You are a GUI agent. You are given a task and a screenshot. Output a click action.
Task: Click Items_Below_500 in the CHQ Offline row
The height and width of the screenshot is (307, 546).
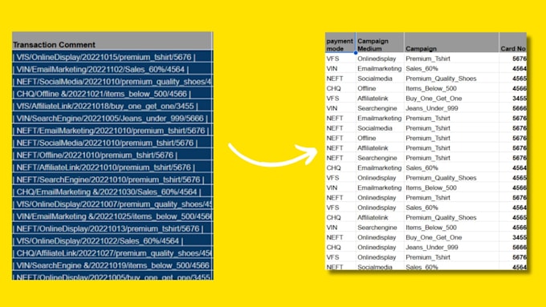pos(431,88)
